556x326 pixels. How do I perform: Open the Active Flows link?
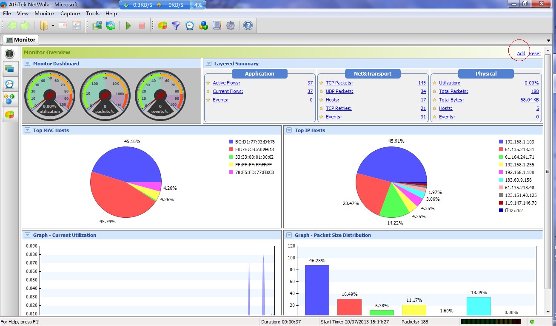point(226,83)
